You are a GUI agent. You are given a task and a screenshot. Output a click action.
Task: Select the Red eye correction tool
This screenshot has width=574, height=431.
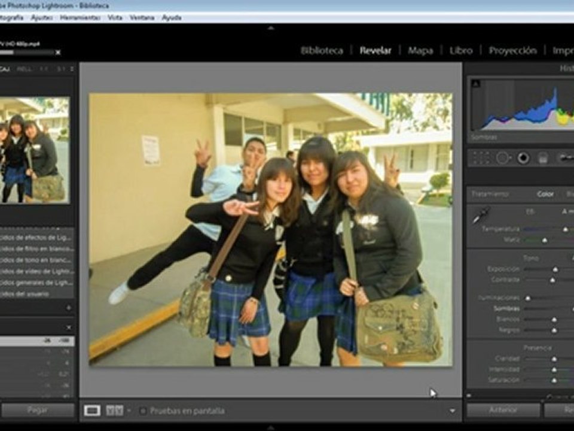coord(523,158)
